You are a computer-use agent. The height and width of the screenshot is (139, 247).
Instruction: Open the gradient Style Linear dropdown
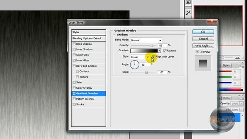pyautogui.click(x=140, y=57)
